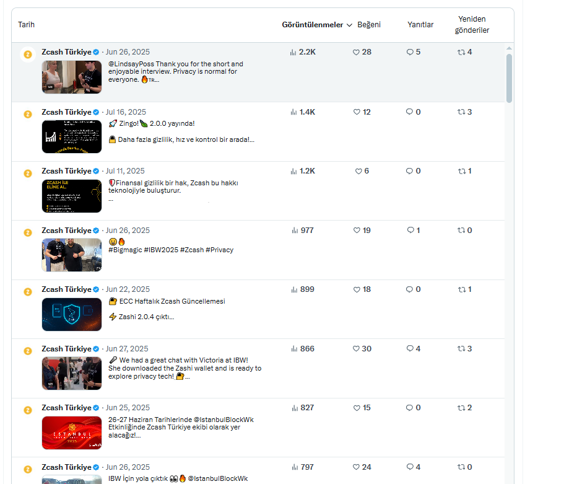The width and height of the screenshot is (564, 484).
Task: Open the Zingo 2.0.0 post thumbnail
Action: (x=72, y=137)
